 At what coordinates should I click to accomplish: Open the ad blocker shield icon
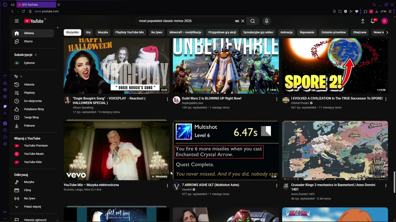[346, 11]
